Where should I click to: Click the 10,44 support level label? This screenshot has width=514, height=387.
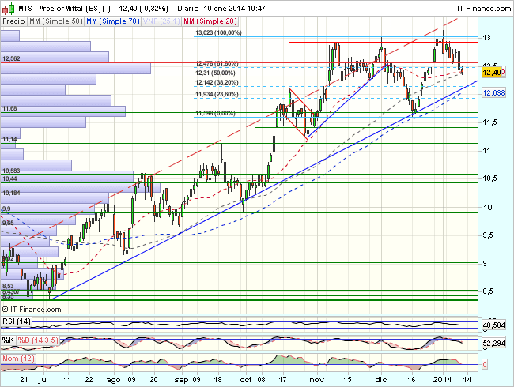(x=9, y=178)
